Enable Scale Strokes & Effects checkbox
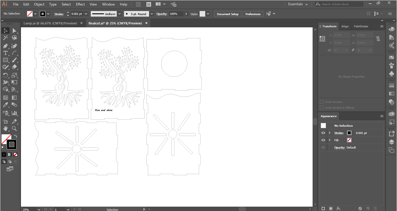The image size is (397, 211). pos(322,108)
